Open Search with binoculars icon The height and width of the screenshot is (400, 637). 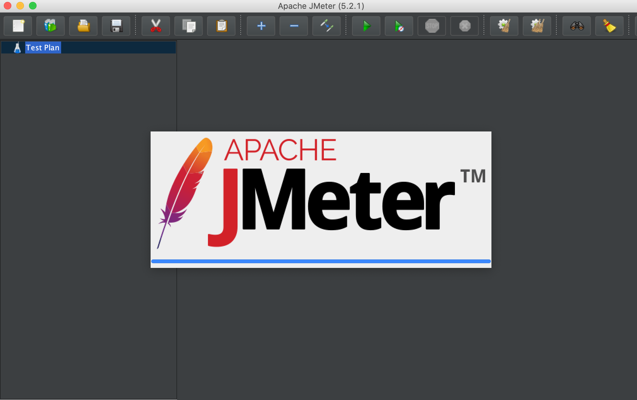point(577,26)
